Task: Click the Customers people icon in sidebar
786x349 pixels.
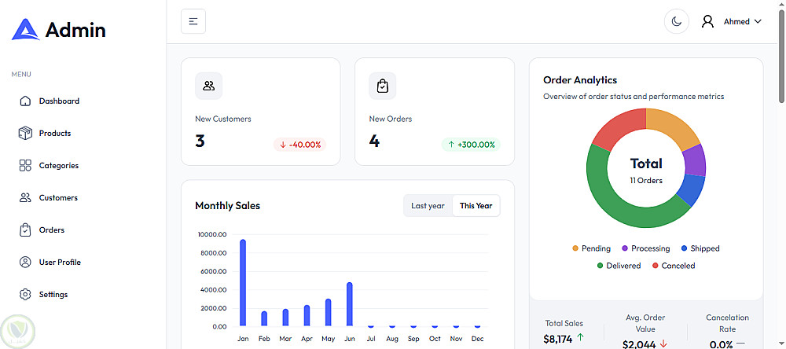Action: coord(25,198)
